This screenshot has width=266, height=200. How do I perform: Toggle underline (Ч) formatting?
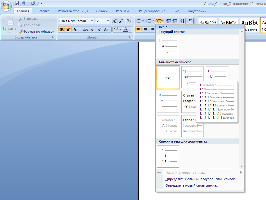click(75, 29)
